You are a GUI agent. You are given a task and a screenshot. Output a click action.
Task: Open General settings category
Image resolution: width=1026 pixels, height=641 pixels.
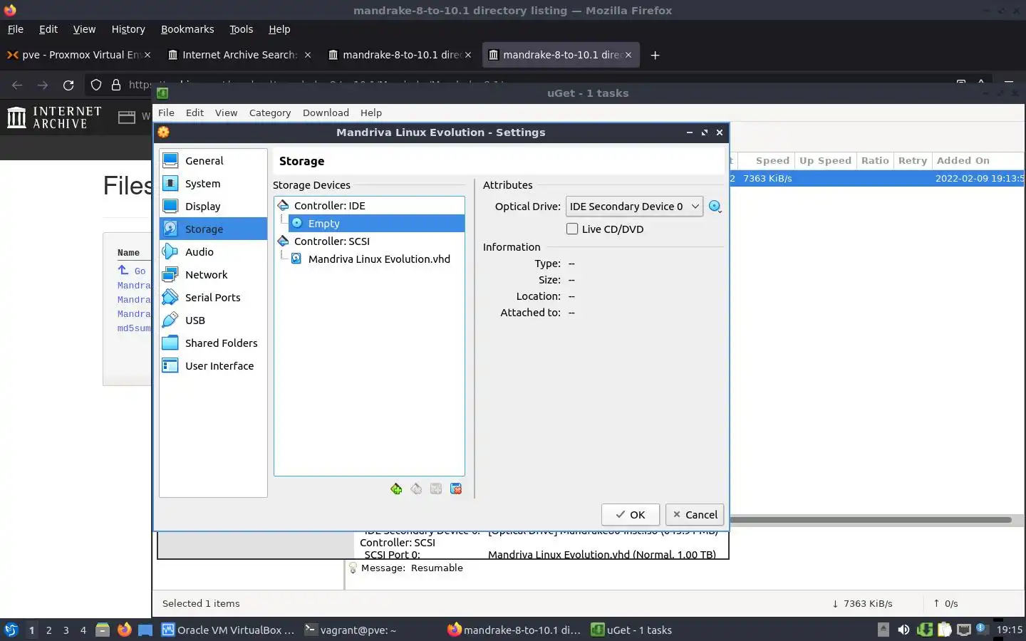[213, 161]
